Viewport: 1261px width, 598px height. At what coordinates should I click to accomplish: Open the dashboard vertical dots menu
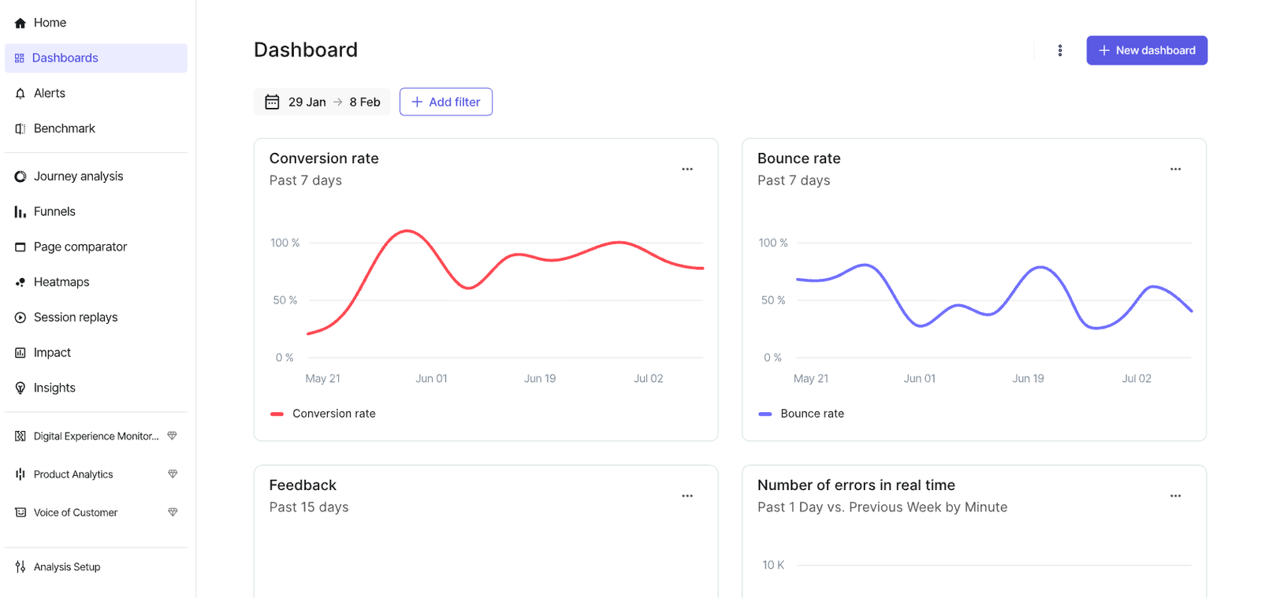(1060, 50)
